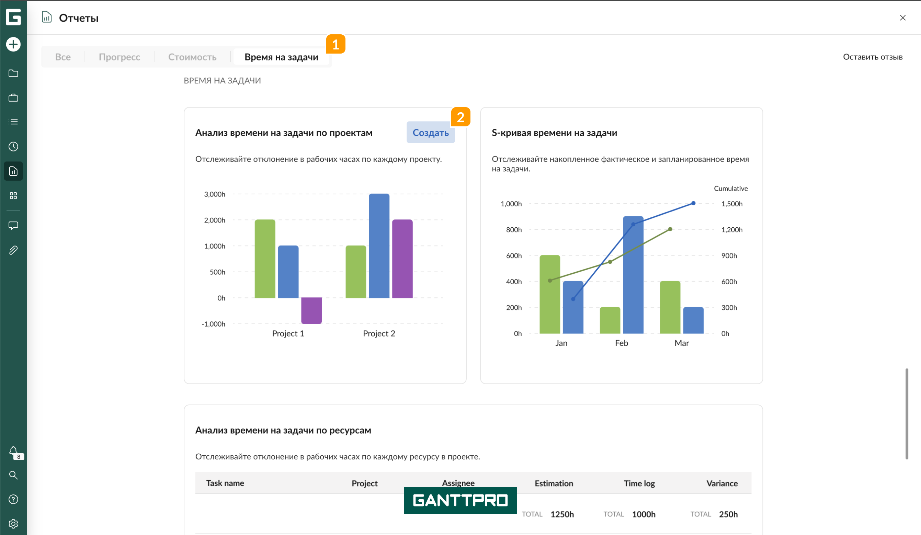The image size is (921, 535).
Task: Open the settings gear icon
Action: (x=13, y=524)
